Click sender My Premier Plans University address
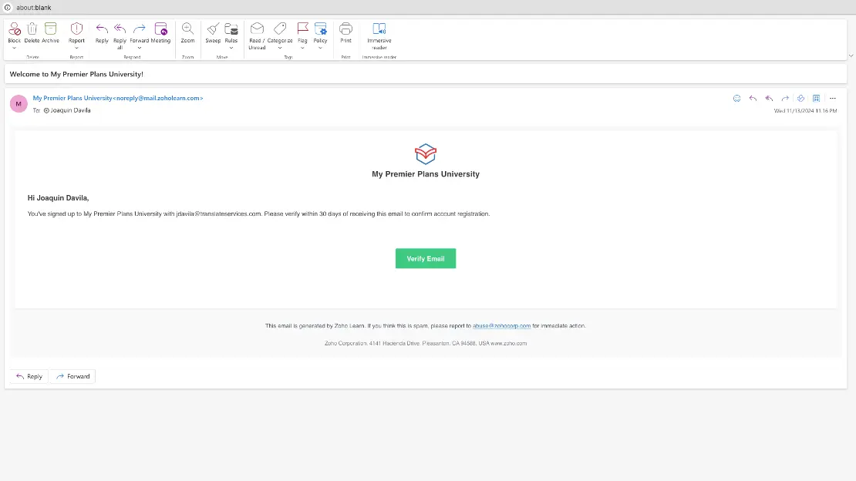The width and height of the screenshot is (856, 481). [118, 98]
